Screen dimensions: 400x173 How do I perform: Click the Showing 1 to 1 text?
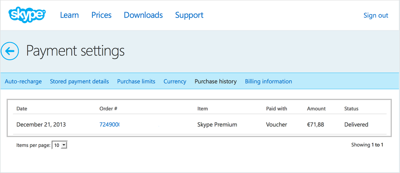[367, 145]
